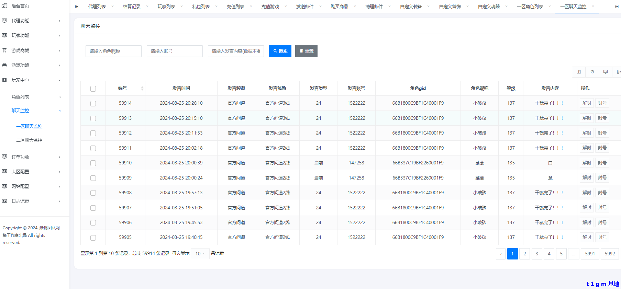This screenshot has height=289, width=621.
Task: Click the 重置 reset button
Action: tap(306, 51)
